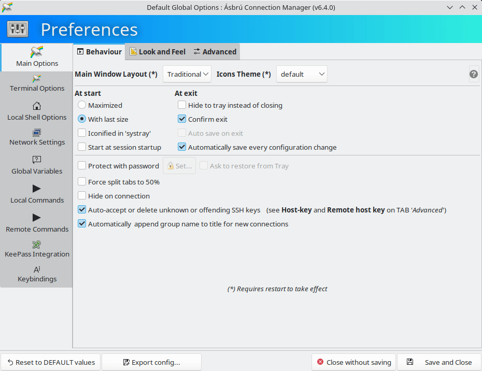Open Local Commands play arrow icon
This screenshot has width=482, height=371.
tap(37, 189)
